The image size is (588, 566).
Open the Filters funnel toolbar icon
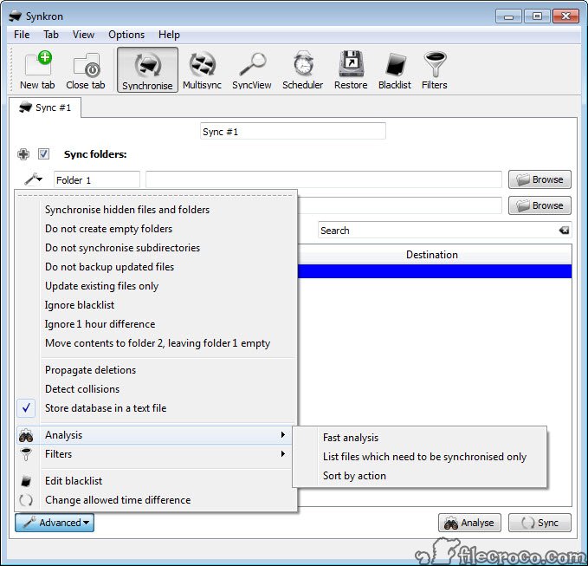[x=434, y=70]
